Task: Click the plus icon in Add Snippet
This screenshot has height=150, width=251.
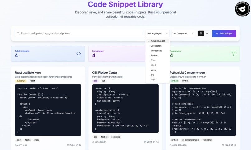Action: tap(217, 34)
